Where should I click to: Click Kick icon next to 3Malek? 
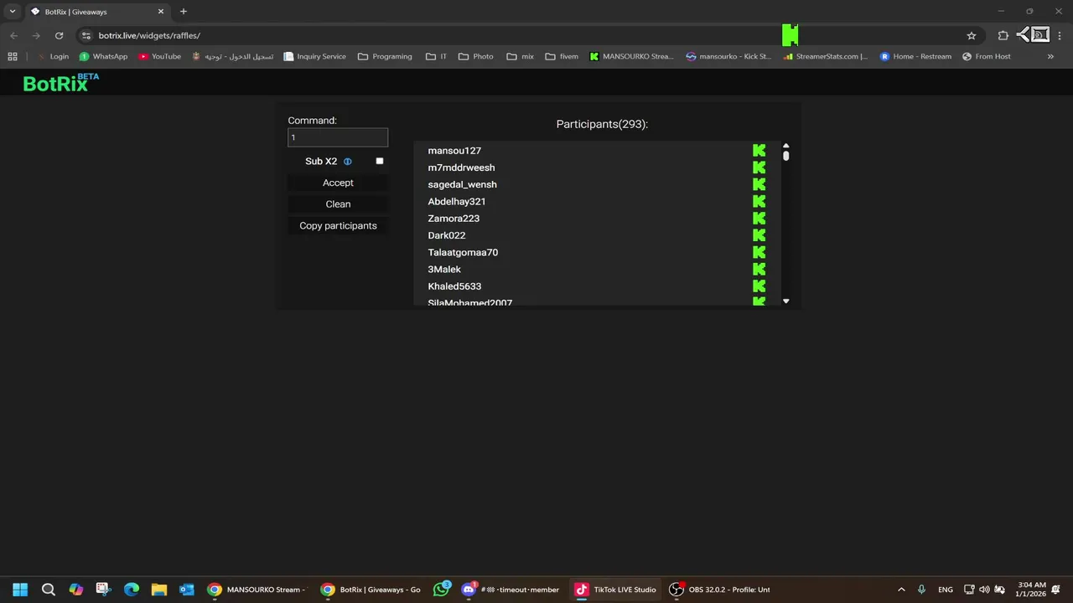coord(759,270)
